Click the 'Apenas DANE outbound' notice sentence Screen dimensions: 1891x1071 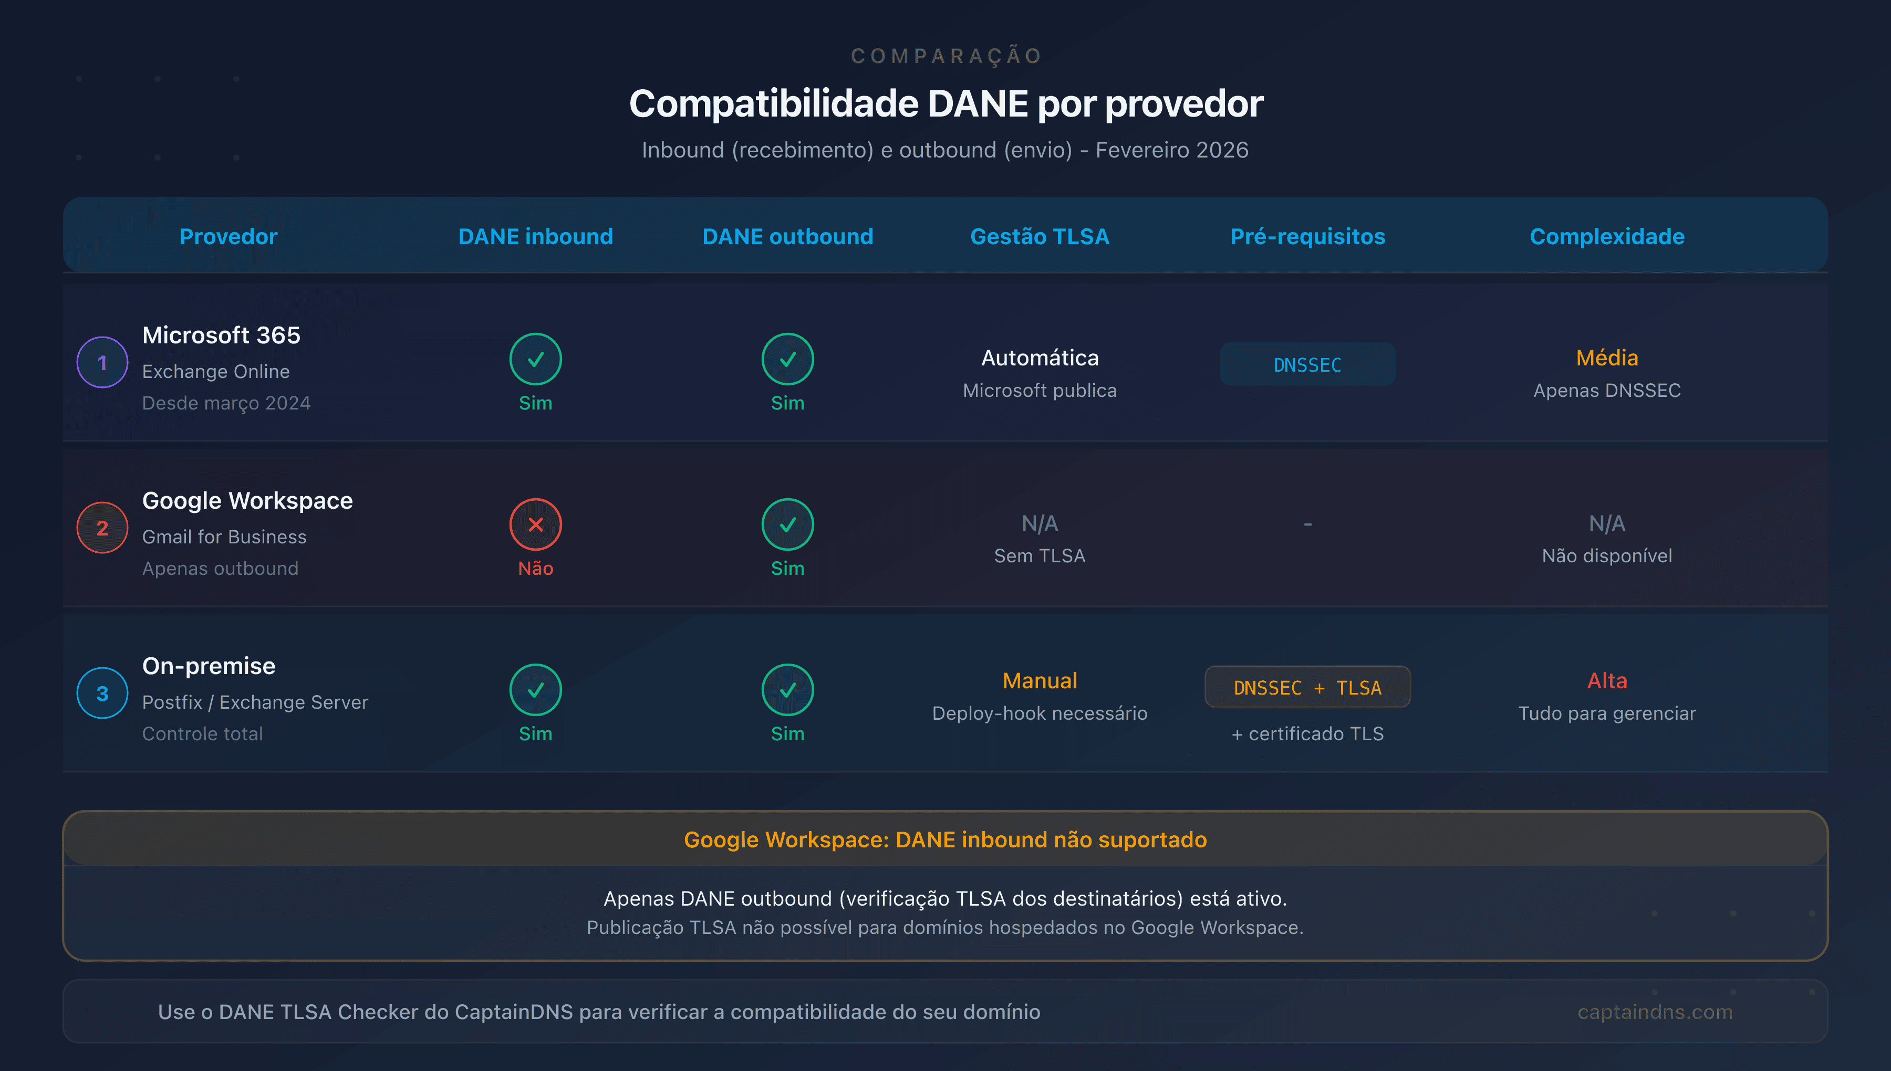click(x=945, y=899)
